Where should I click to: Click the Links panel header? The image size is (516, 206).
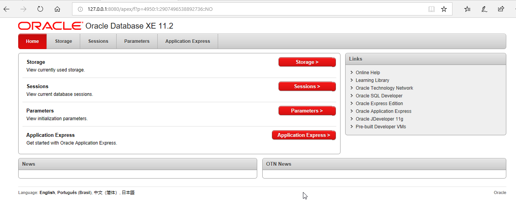click(426, 59)
